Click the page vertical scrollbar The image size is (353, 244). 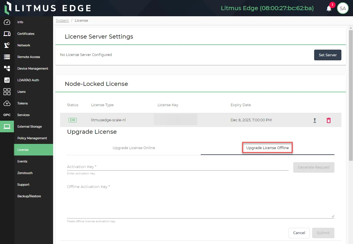tap(351, 95)
